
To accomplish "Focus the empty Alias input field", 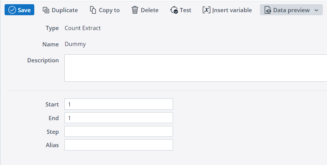I will click(119, 145).
